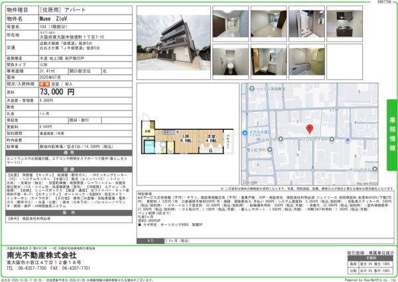Open the toilet photo thumbnail
398x282 pixels.
point(230,62)
